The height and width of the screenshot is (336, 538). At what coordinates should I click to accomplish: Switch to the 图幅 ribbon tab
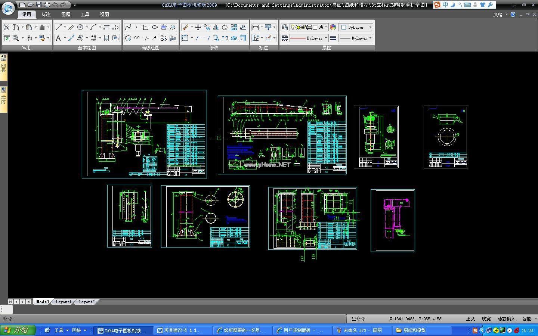(65, 14)
